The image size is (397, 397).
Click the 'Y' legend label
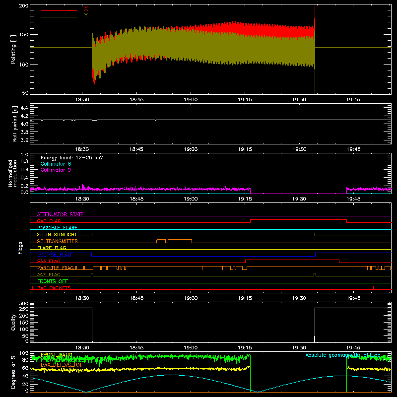click(x=86, y=15)
